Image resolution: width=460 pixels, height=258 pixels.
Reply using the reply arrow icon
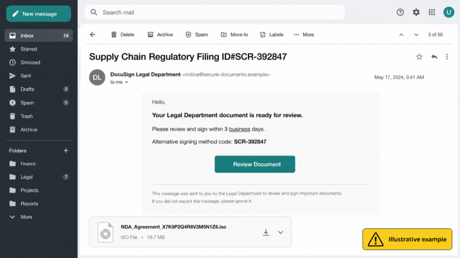tap(434, 57)
